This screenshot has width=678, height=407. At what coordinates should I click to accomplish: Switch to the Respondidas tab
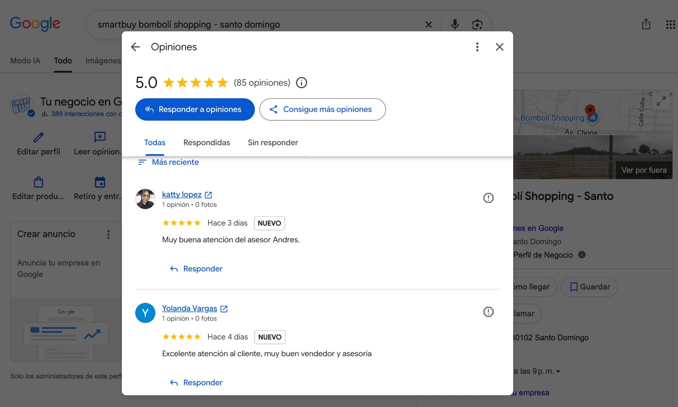click(206, 143)
